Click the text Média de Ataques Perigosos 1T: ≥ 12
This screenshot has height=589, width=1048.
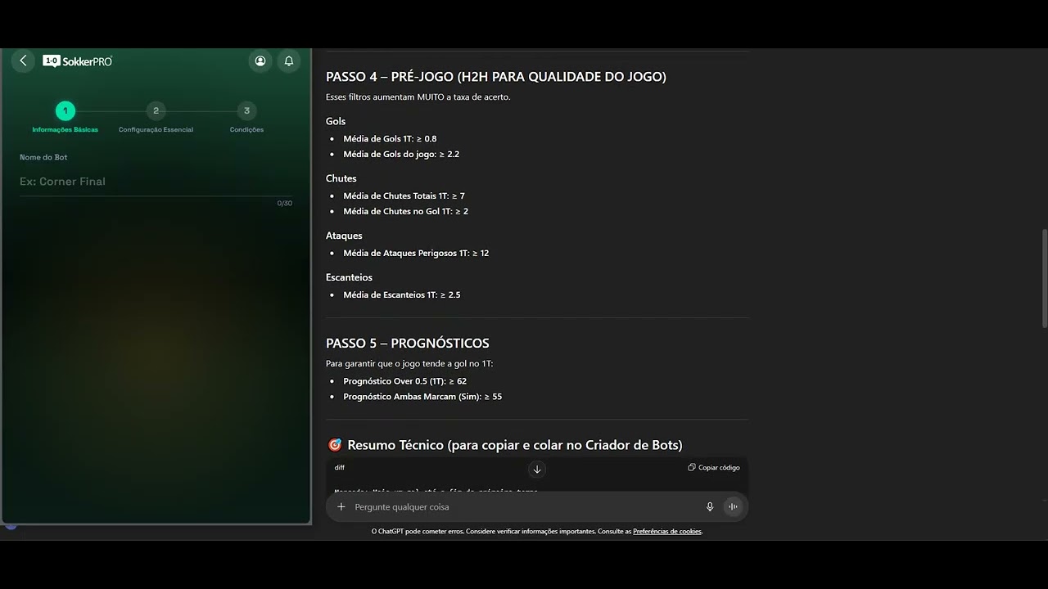point(416,254)
